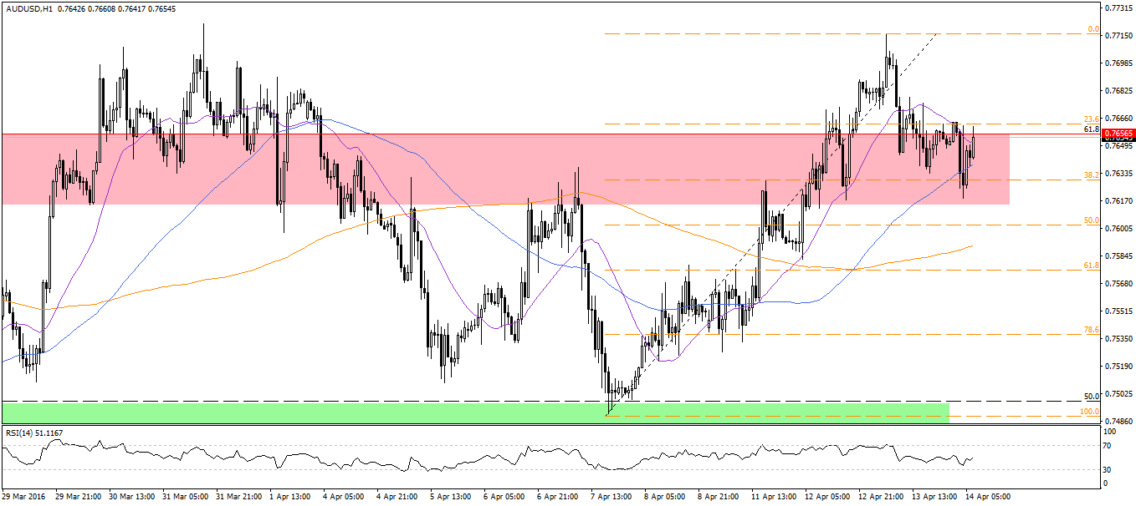Click the RSI 30 level axis label
The height and width of the screenshot is (506, 1136).
[1108, 469]
